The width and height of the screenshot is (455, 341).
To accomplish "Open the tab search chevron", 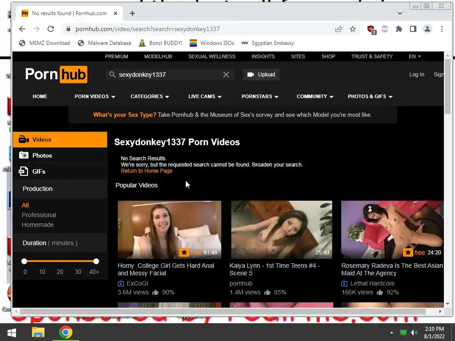I will (x=400, y=13).
